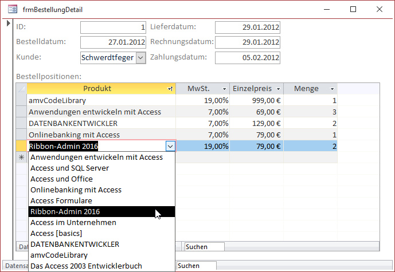Click the 69,00 € price cell
Screen dimensions: 395x272
pos(257,112)
